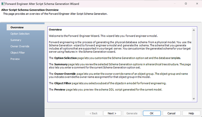Maximize the Forward Engineer wizard window
This screenshot has width=202, height=117.
coord(186,4)
